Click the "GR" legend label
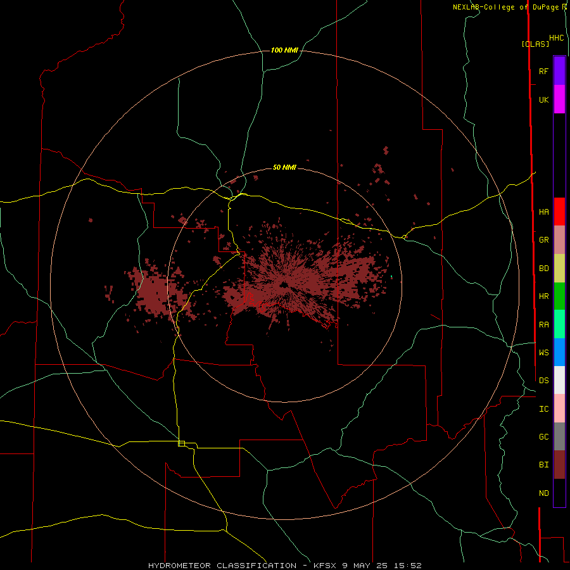The height and width of the screenshot is (570, 570). click(544, 240)
